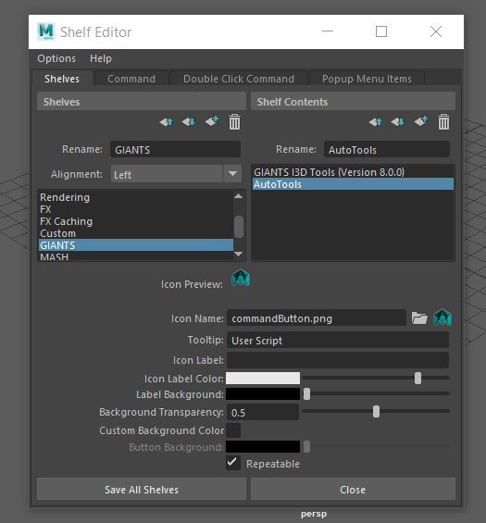Click Background Transparency value field 0.5
Image resolution: width=486 pixels, height=523 pixels.
click(x=263, y=412)
